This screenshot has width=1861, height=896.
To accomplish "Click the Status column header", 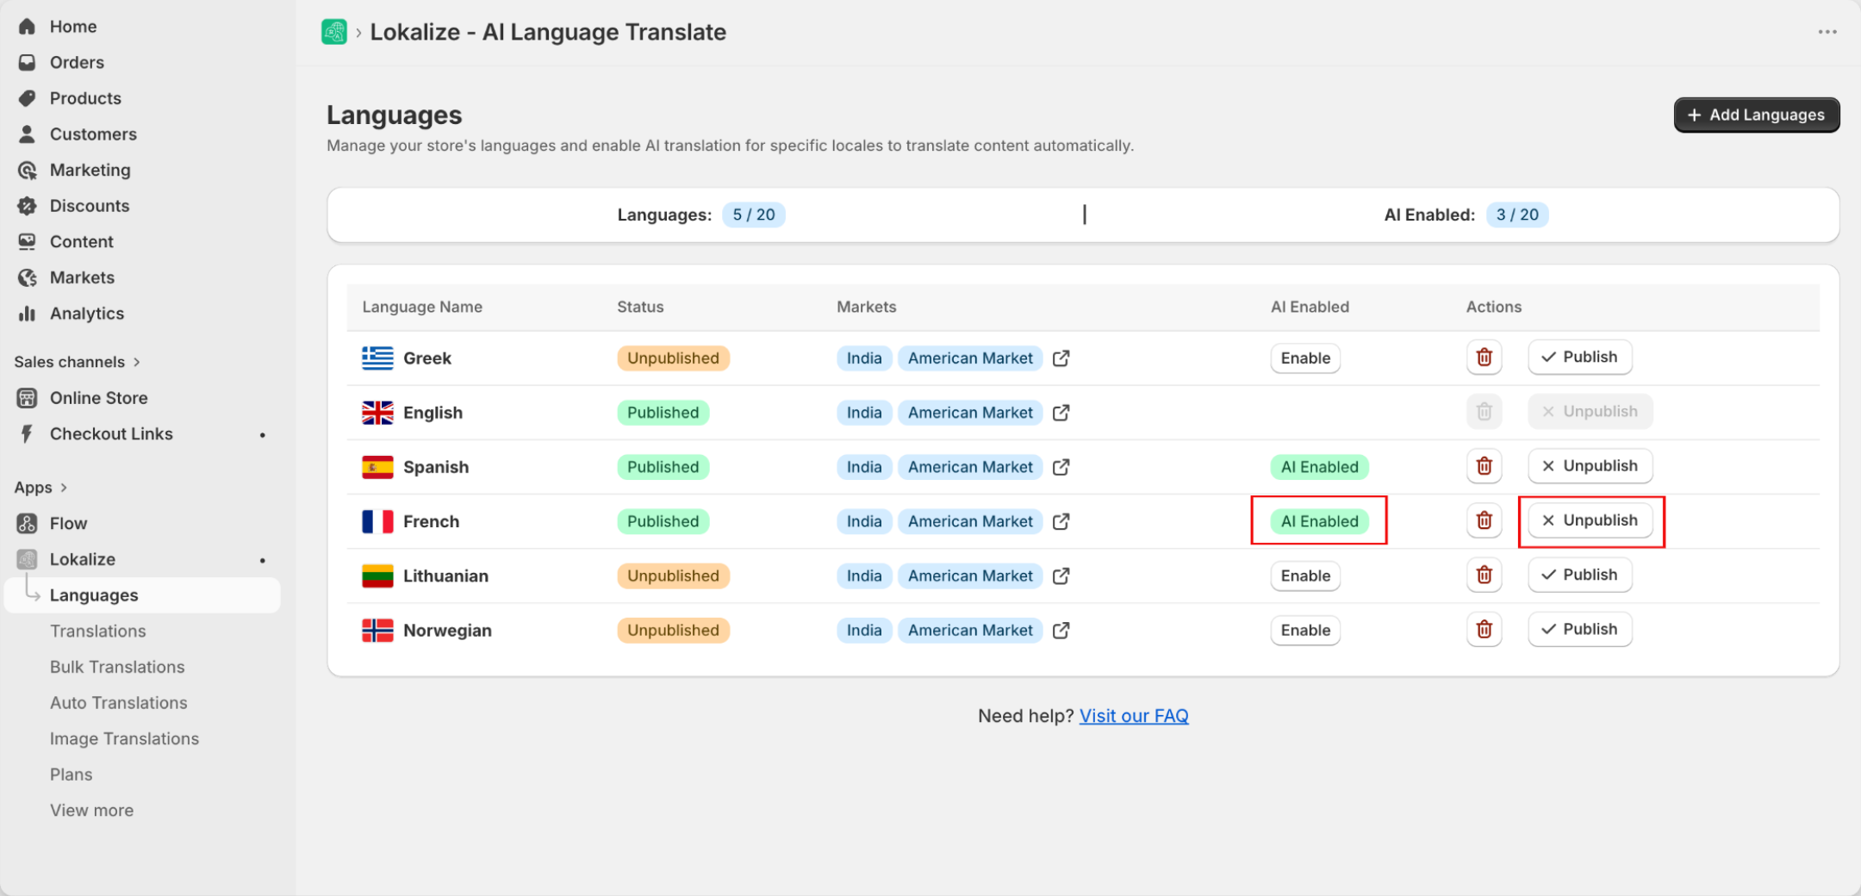I will coord(640,307).
